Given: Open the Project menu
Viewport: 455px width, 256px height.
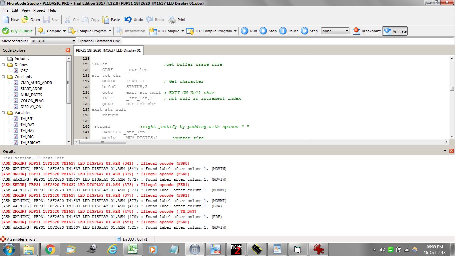Looking at the screenshot, I should 39,10.
